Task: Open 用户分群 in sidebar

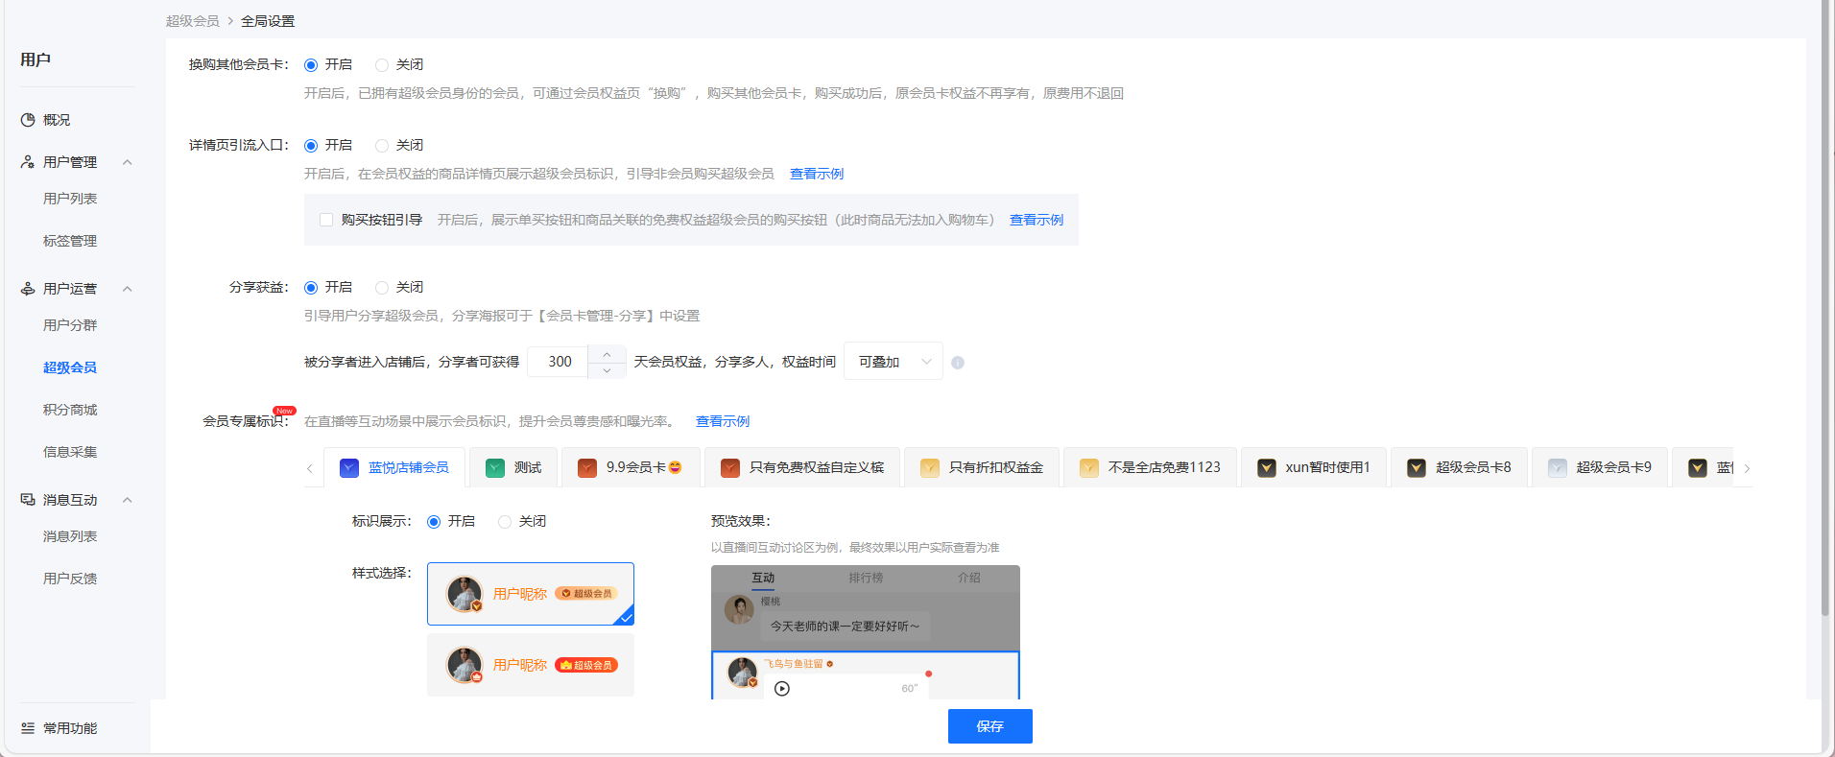Action: coord(70,325)
